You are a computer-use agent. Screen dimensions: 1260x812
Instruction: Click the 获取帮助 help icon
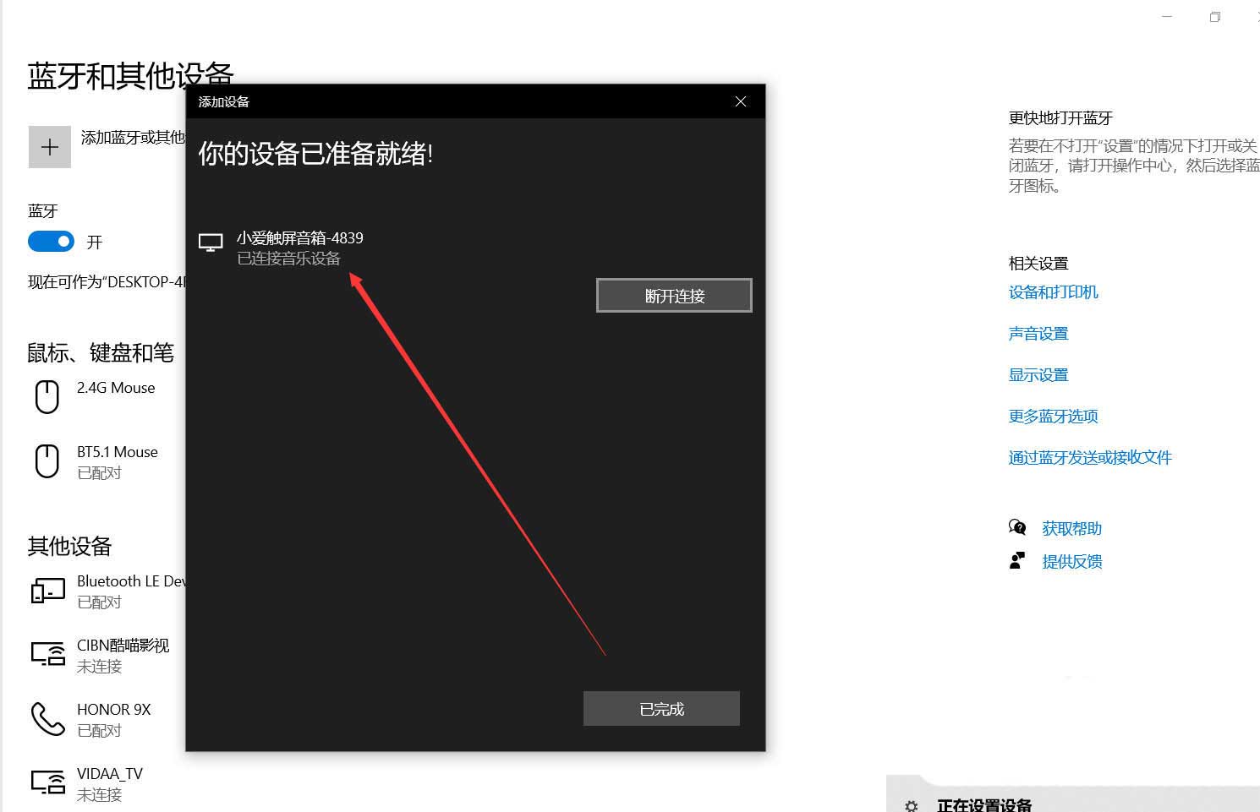[1017, 526]
